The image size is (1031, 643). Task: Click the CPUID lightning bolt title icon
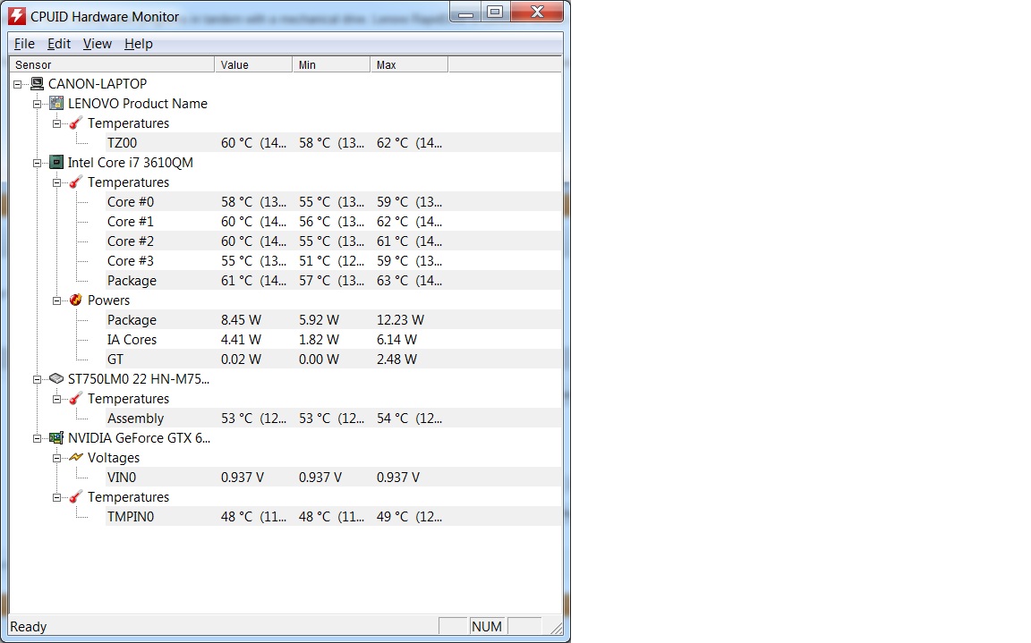tap(16, 16)
